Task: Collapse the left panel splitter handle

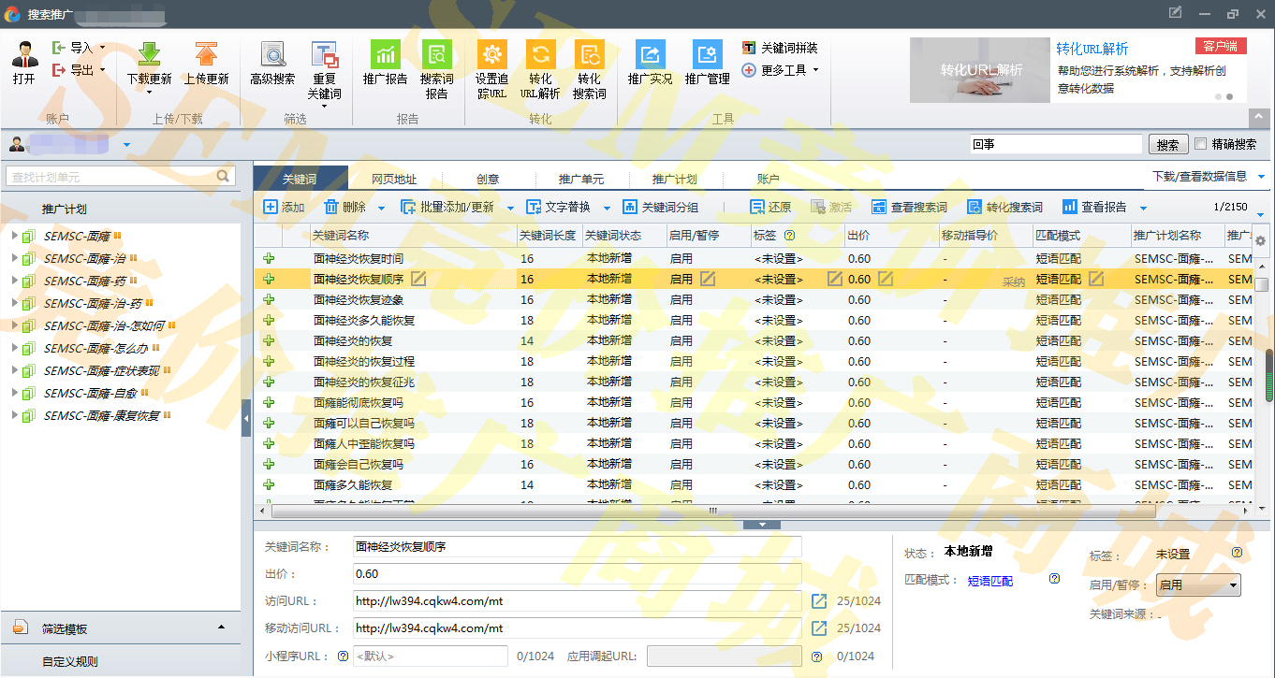Action: point(246,418)
